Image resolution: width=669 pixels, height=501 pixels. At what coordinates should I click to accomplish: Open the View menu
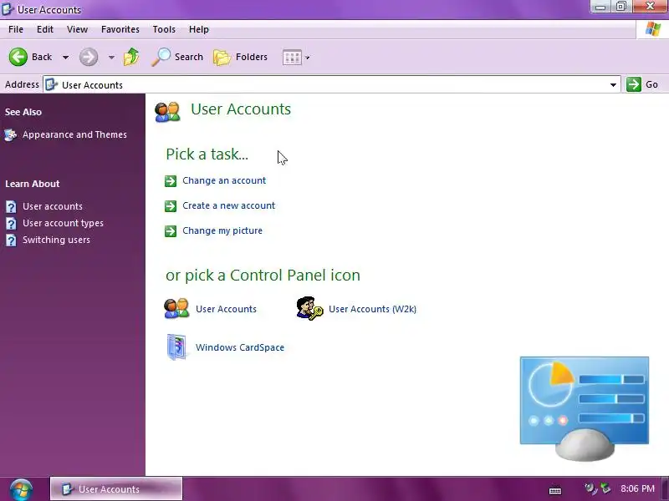pyautogui.click(x=77, y=29)
